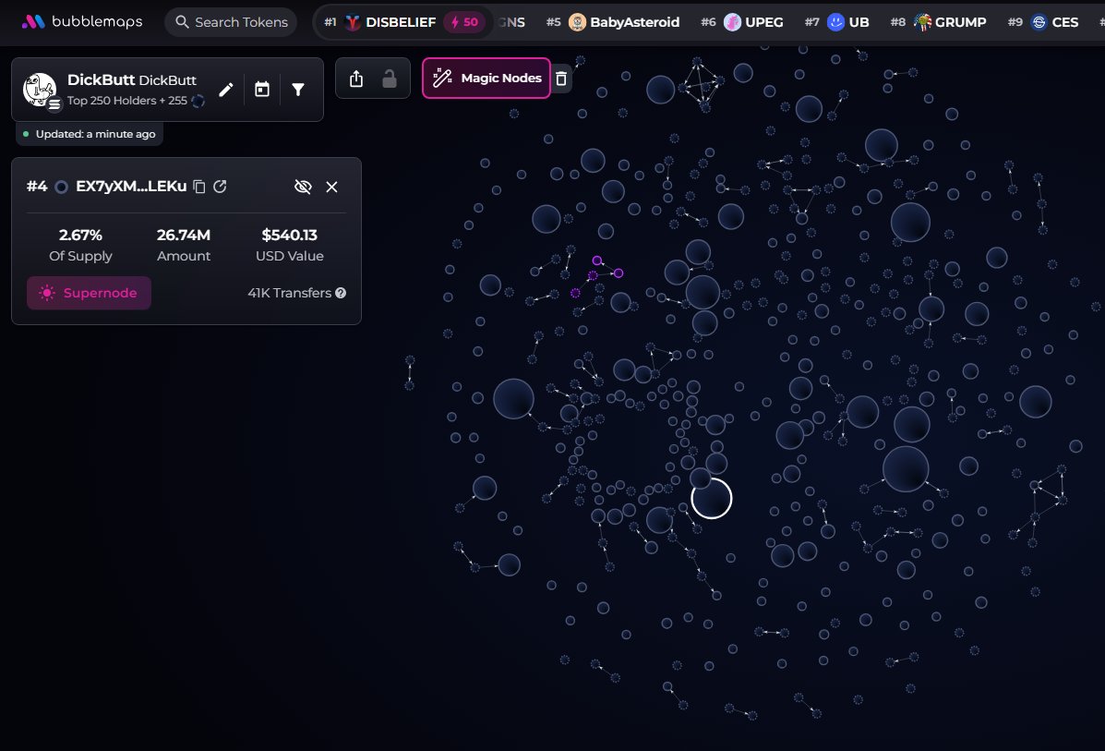This screenshot has width=1105, height=751.
Task: Hide this wallet using crossed eye icon
Action: (303, 187)
